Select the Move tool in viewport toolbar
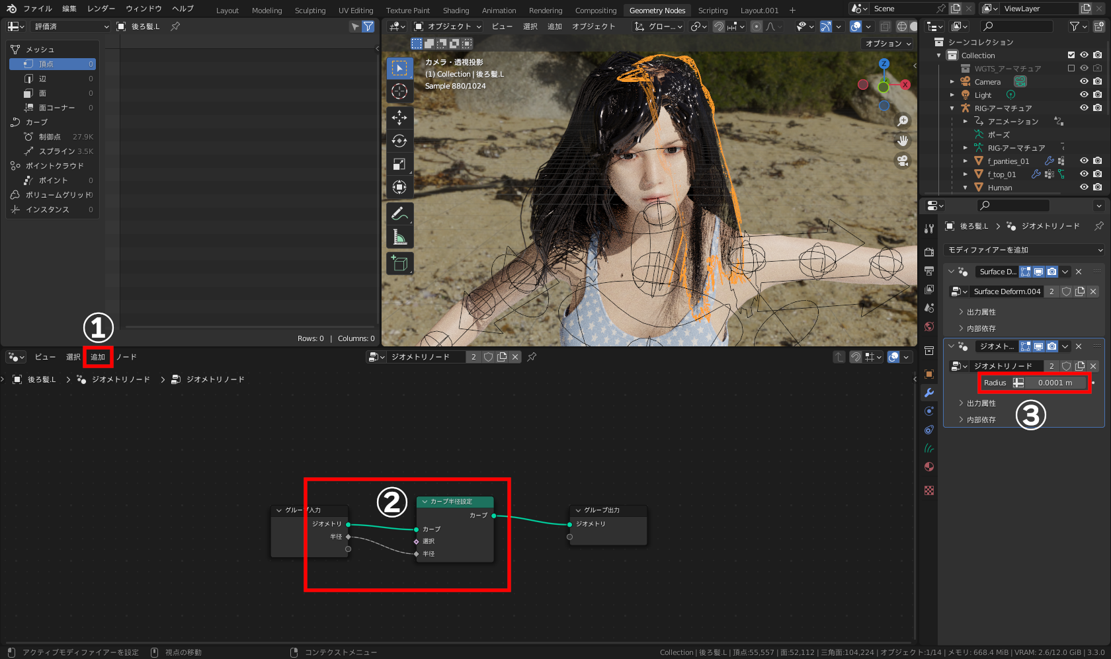 point(399,118)
